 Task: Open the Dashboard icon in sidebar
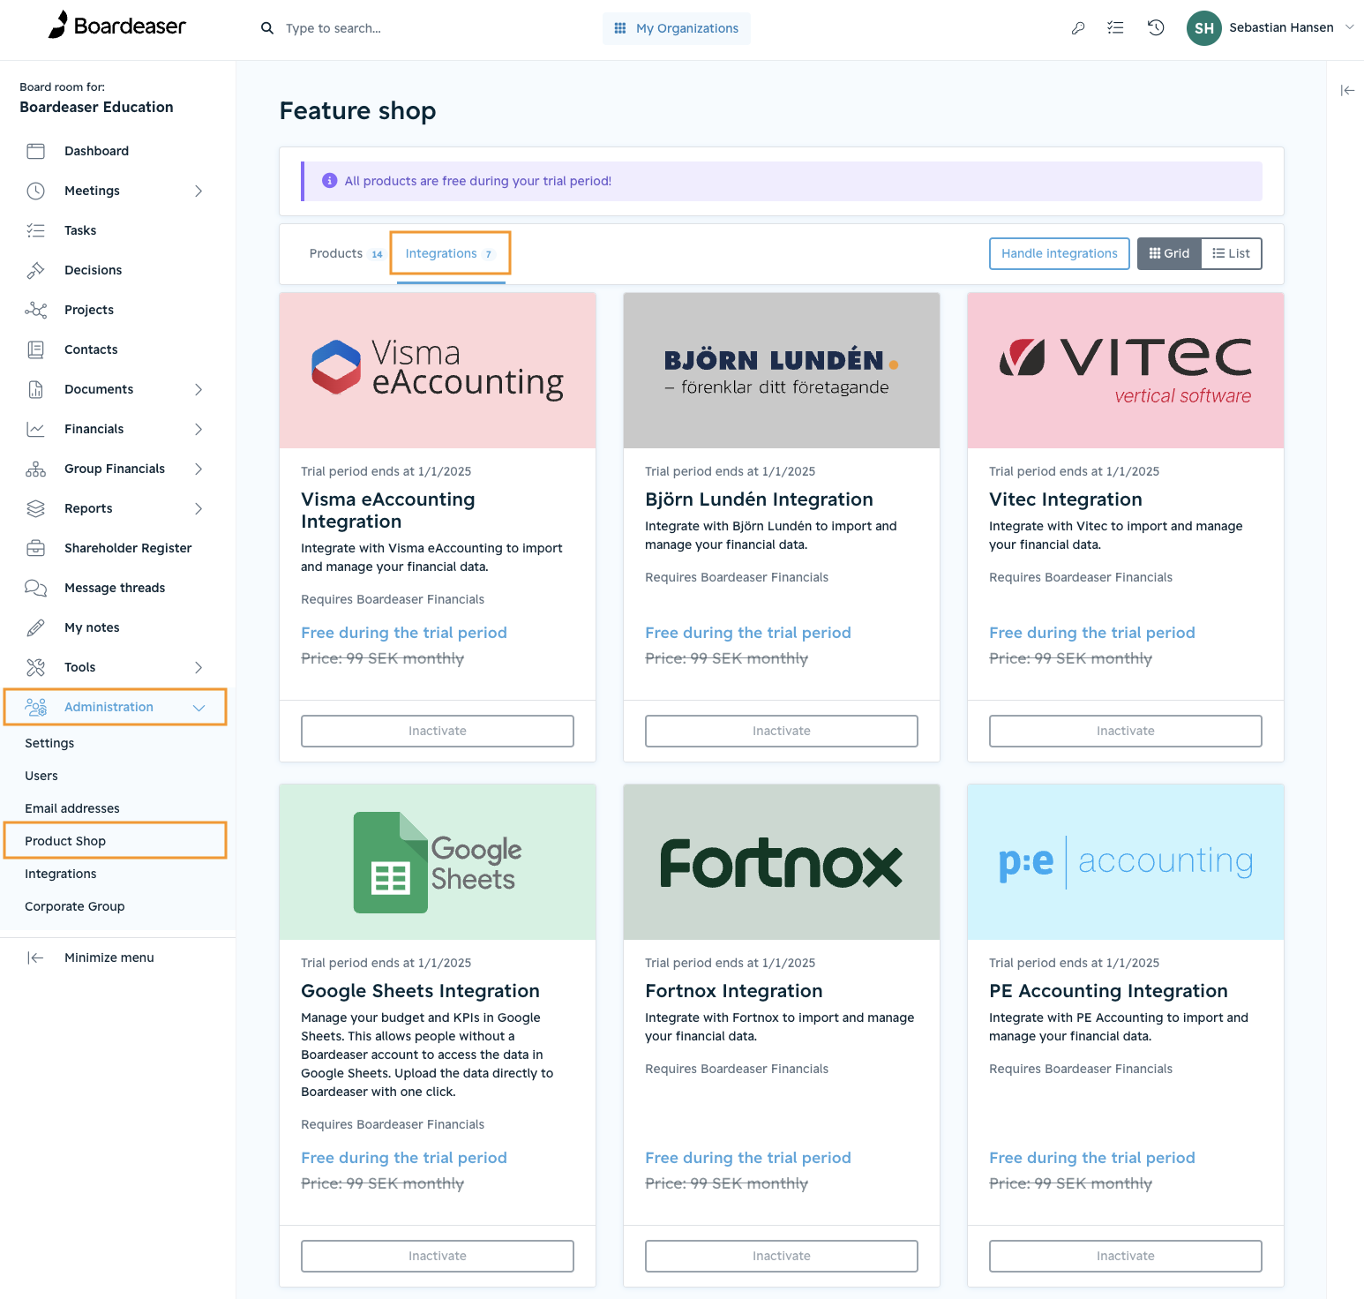[x=35, y=151]
